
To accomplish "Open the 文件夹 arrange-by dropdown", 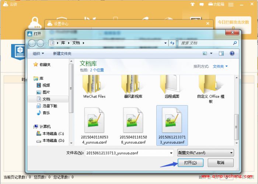I will [x=220, y=66].
